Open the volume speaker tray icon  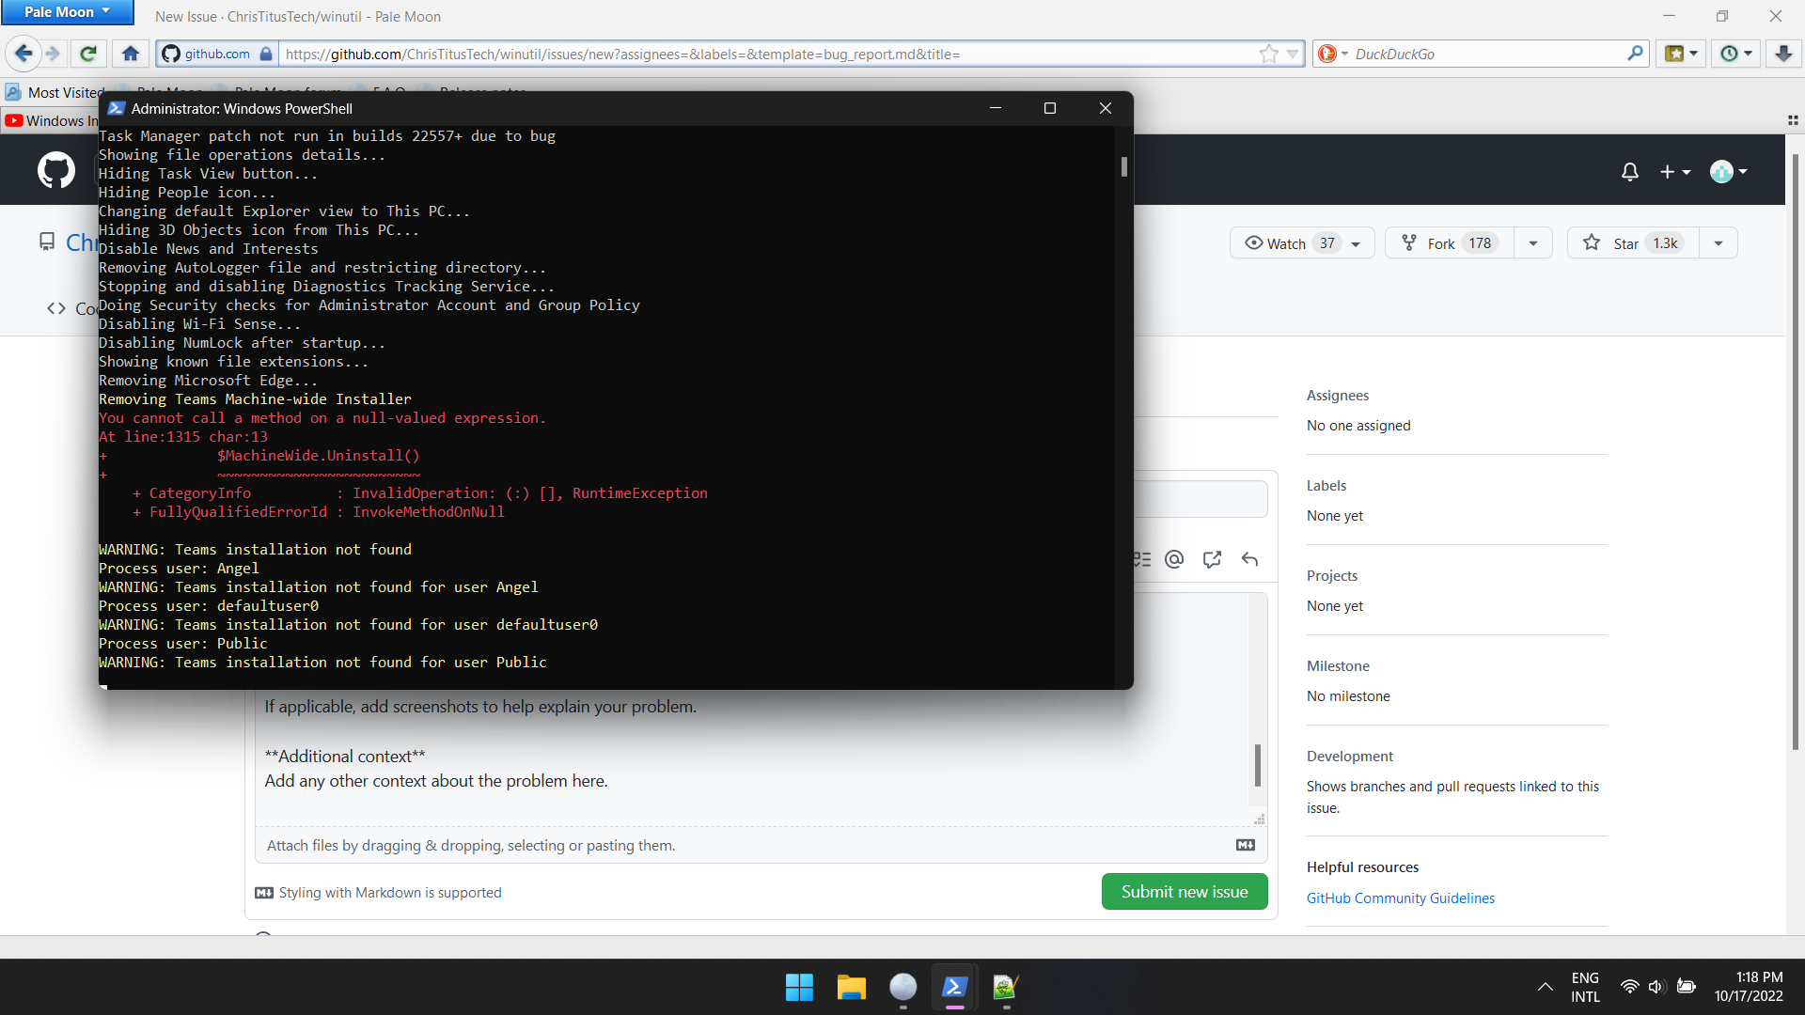[1656, 987]
